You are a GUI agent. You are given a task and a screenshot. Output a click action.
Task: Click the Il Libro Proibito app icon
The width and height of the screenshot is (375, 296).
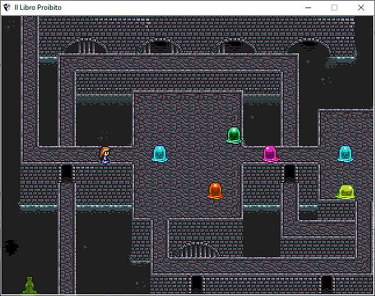click(7, 8)
